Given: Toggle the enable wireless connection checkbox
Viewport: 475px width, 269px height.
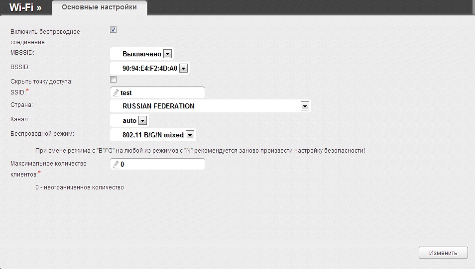Looking at the screenshot, I should (x=113, y=30).
